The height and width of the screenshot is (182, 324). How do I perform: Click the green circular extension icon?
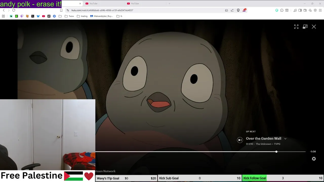click(x=277, y=10)
